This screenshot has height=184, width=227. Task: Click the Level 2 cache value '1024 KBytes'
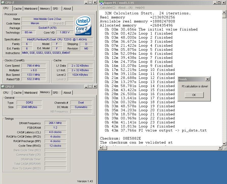[80, 75]
